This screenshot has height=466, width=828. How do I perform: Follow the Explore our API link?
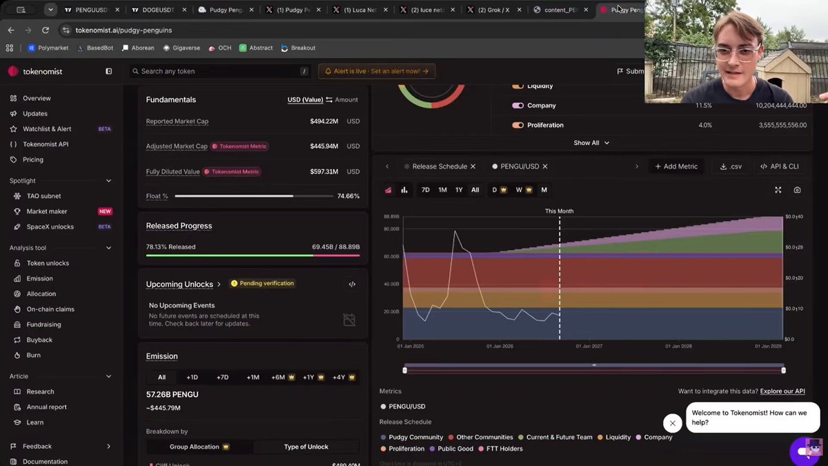782,391
